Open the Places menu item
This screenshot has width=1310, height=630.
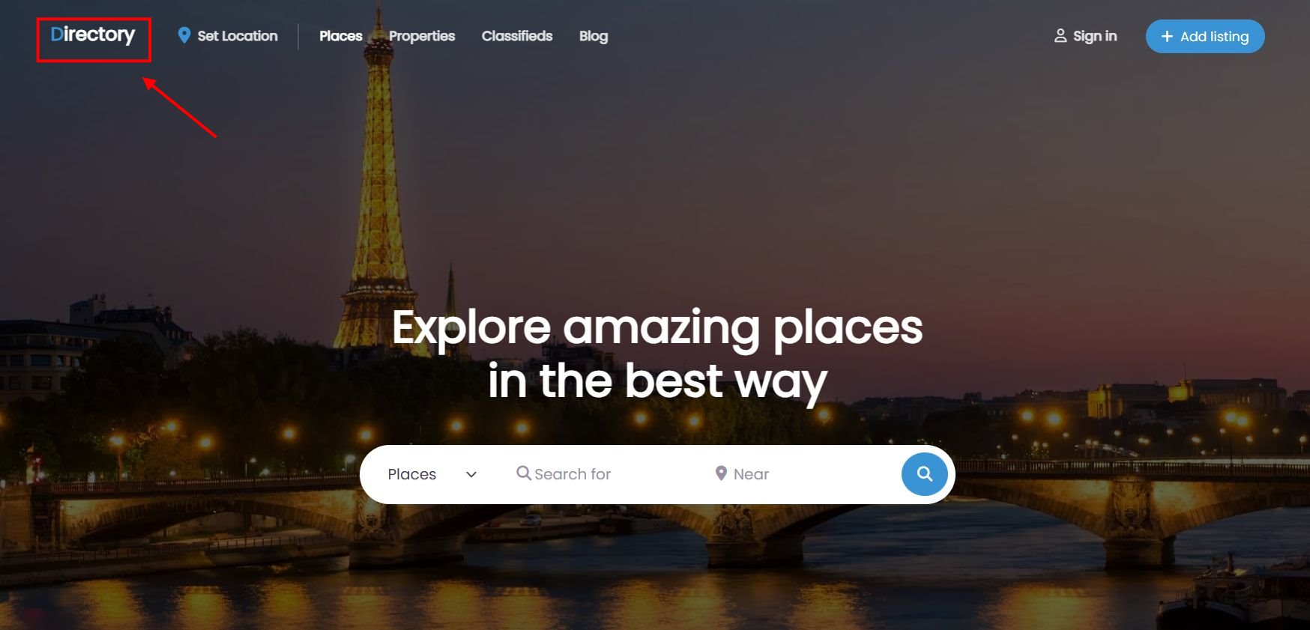pyautogui.click(x=340, y=36)
